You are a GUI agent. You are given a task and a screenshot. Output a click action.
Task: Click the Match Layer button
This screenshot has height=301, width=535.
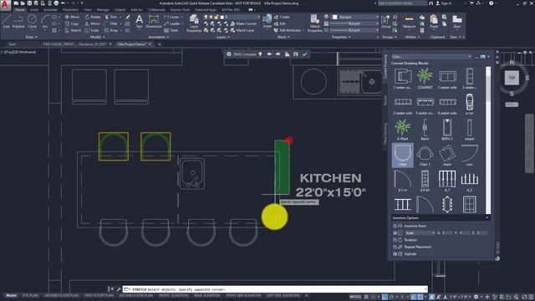[x=242, y=30]
